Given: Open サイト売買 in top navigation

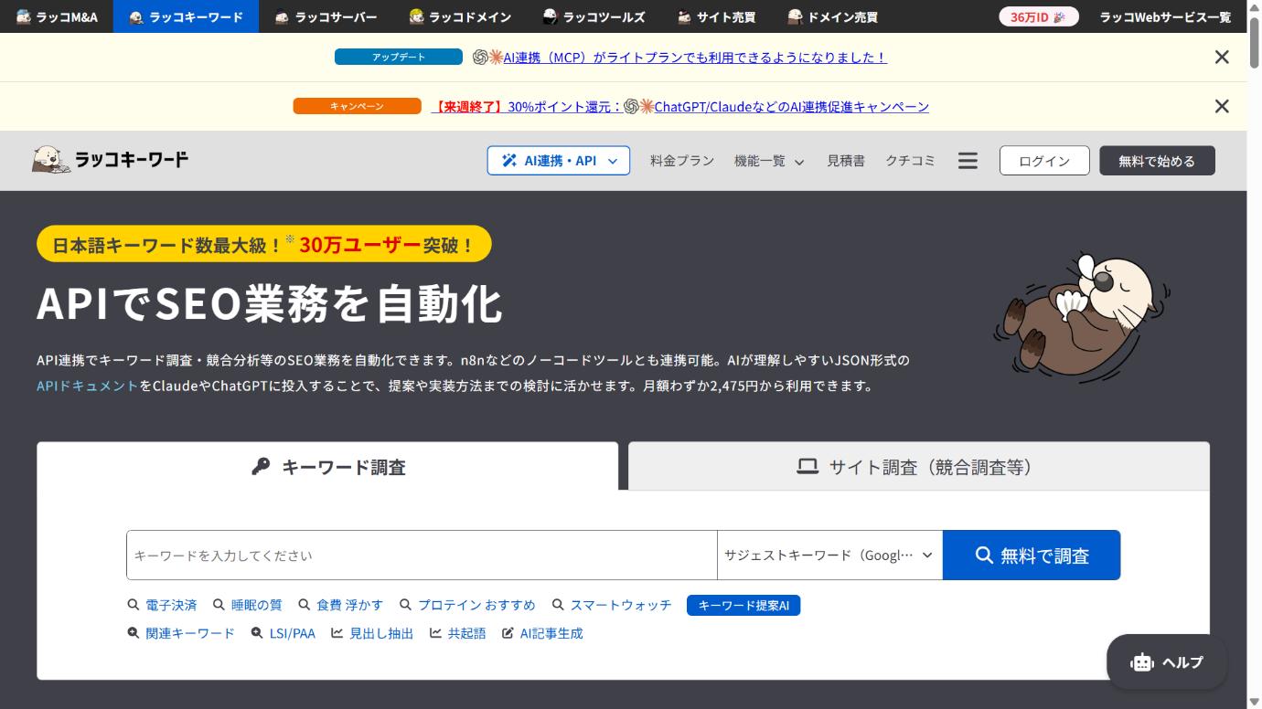Looking at the screenshot, I should click(x=716, y=16).
